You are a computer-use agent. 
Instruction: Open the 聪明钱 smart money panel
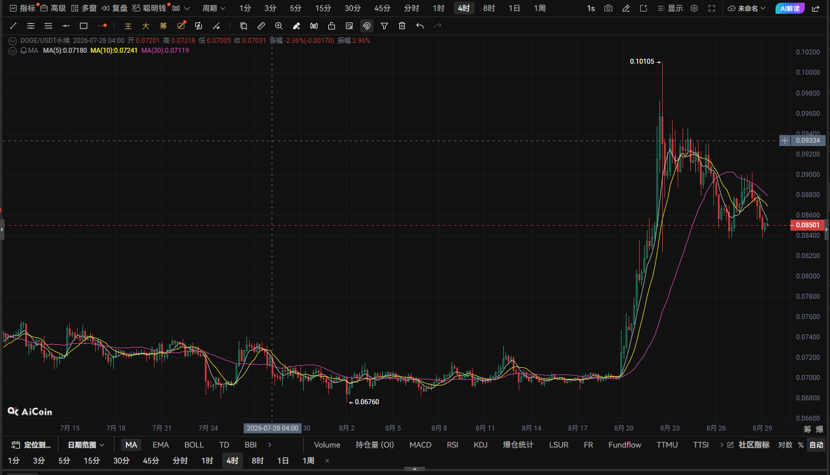(149, 8)
